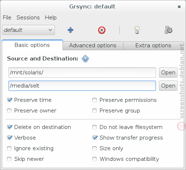Switch to the Extra options tab

click(153, 45)
